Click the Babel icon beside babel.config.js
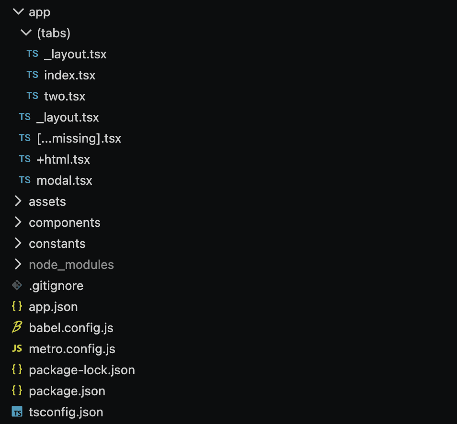 (x=17, y=327)
